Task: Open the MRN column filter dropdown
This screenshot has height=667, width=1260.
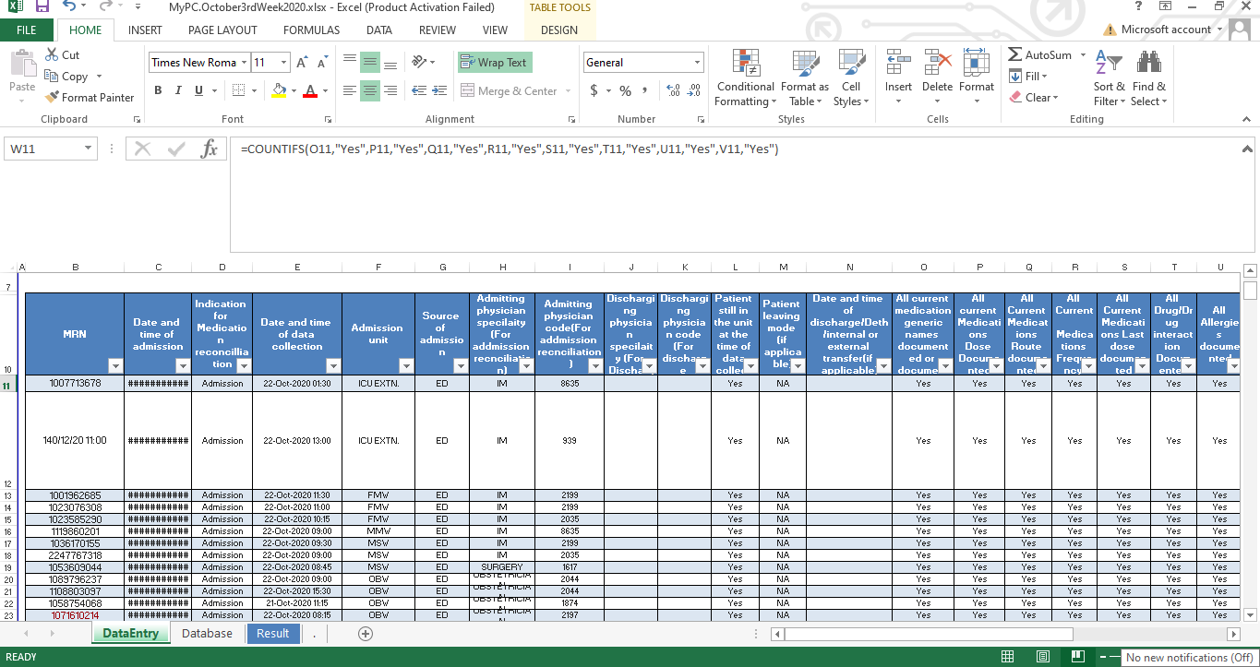Action: point(115,365)
